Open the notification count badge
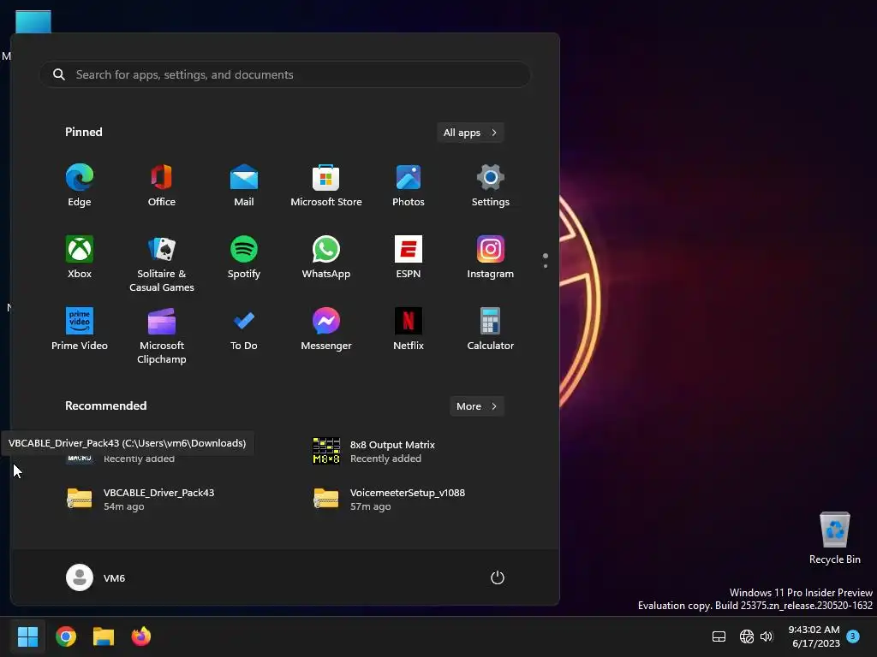 coord(853,636)
